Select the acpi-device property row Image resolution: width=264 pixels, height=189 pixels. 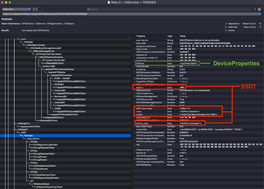click(199, 40)
